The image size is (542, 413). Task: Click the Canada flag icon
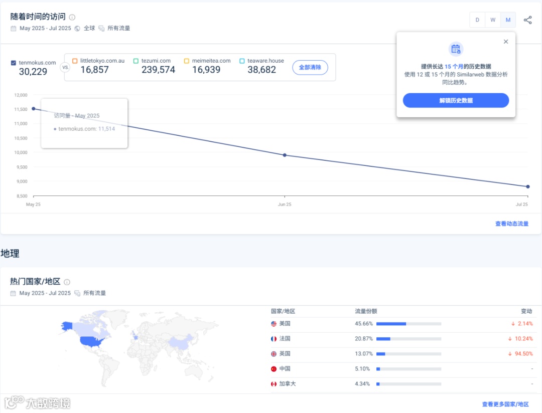point(274,384)
